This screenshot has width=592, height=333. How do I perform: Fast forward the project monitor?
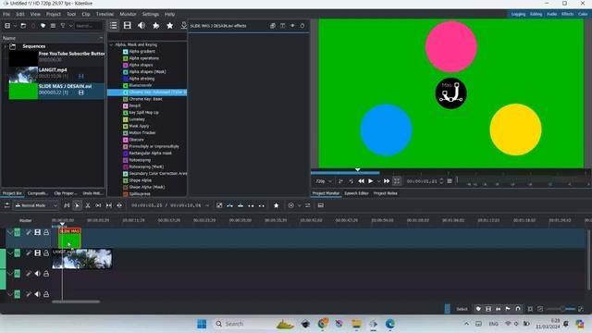click(387, 181)
